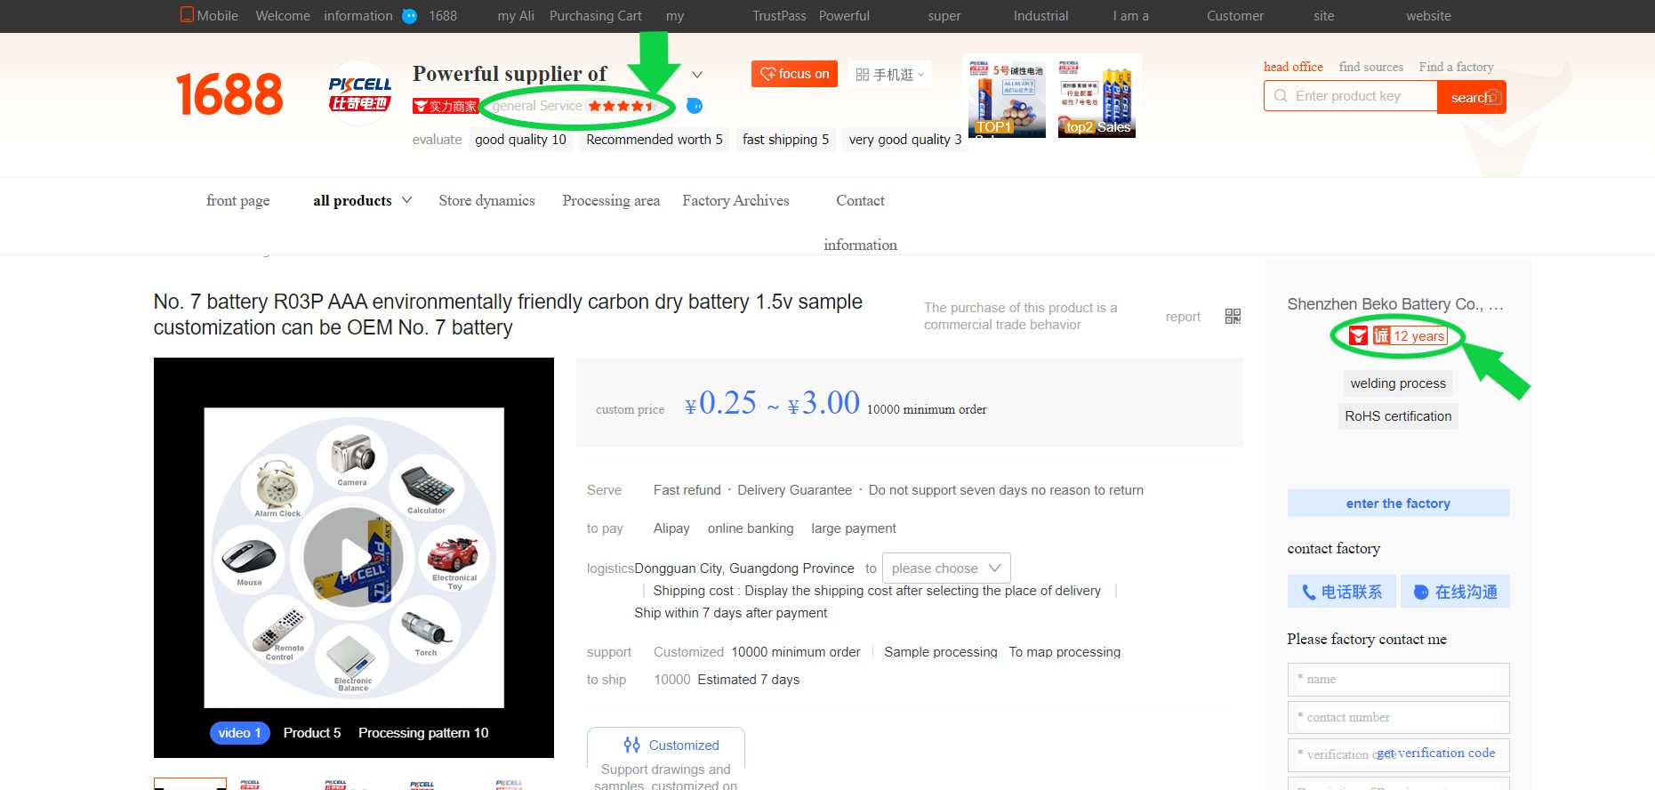This screenshot has height=790, width=1655.
Task: Expand the chevron next to Powerful supplier
Action: point(697,75)
